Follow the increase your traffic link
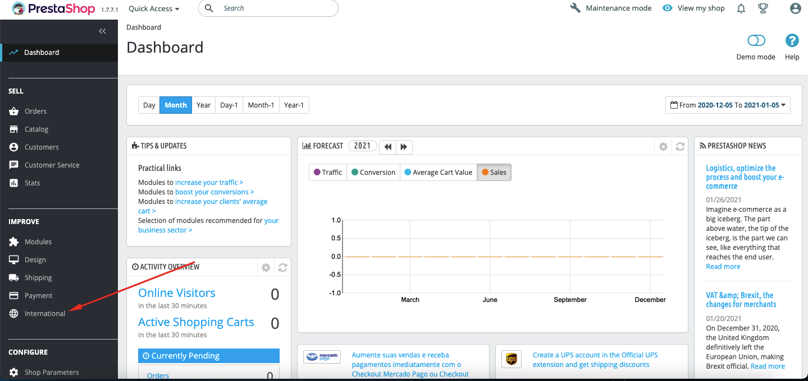Viewport: 808px width, 381px height. [x=209, y=183]
